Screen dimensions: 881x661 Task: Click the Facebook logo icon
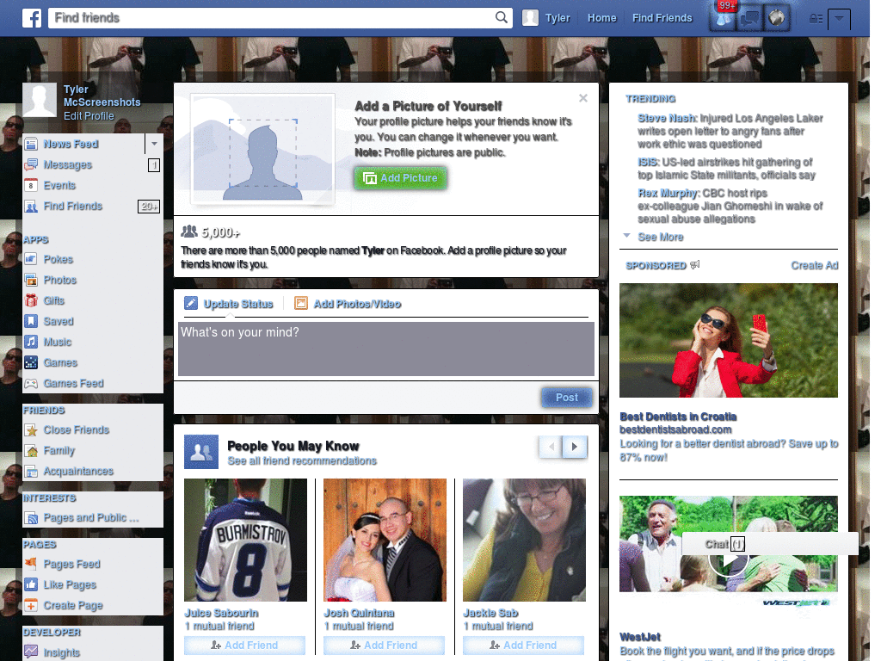[32, 18]
